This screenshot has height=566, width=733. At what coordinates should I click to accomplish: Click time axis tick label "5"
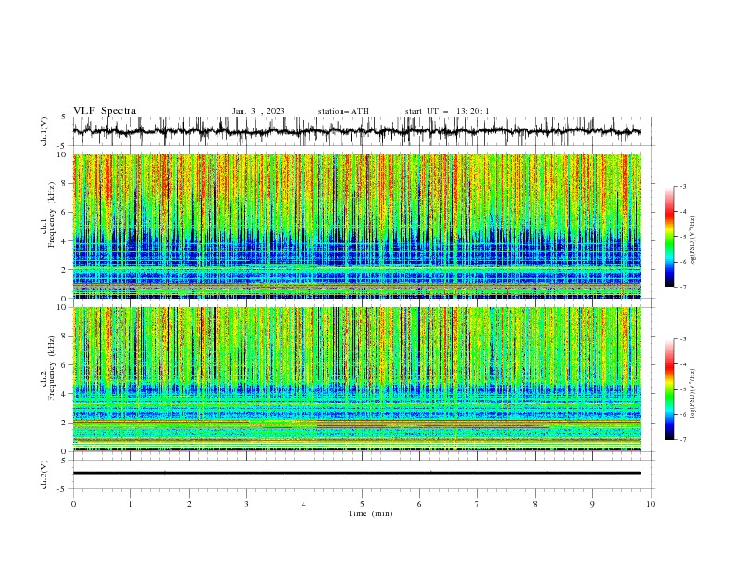pyautogui.click(x=362, y=504)
